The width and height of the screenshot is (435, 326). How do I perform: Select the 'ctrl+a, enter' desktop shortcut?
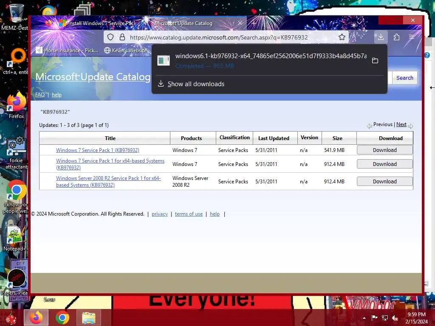click(16, 62)
